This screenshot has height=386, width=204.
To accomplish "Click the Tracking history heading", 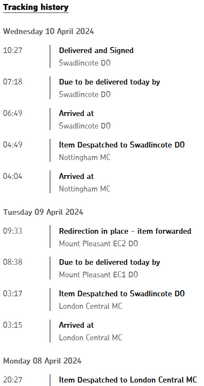I will click(x=36, y=7).
